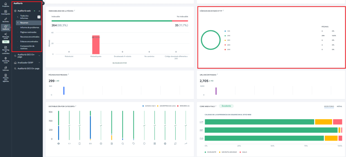
Task: Open Marketing de contenidos icon
Action: [6, 50]
